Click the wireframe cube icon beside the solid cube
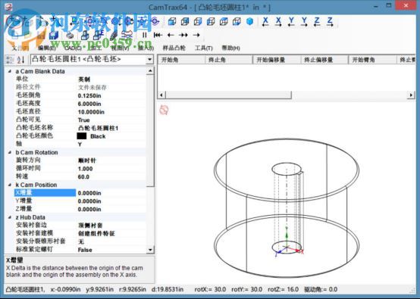420x299 pixels. click(x=237, y=21)
